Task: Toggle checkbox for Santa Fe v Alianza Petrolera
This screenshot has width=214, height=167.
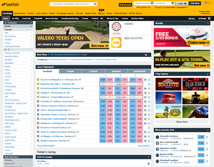Action: (38, 132)
